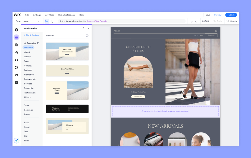Undo the last change
The height and width of the screenshot is (158, 251).
192,21
